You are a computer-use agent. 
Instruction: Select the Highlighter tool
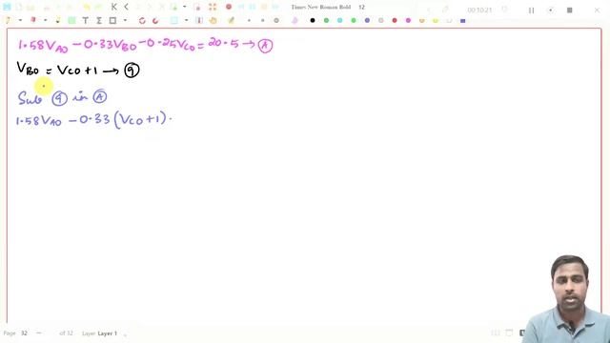tap(58, 20)
